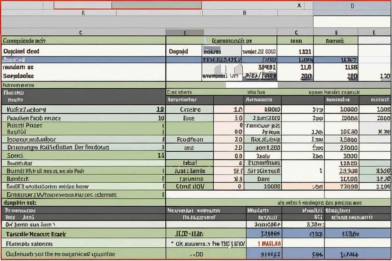Click the 'Sonel' row label
Screen dimensions: 392x261
[x=15, y=156]
